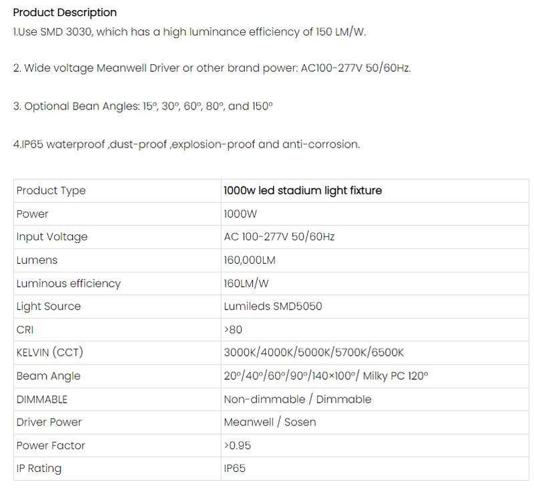Image resolution: width=534 pixels, height=492 pixels.
Task: Click the IP65 waterproof feature line
Action: click(186, 144)
